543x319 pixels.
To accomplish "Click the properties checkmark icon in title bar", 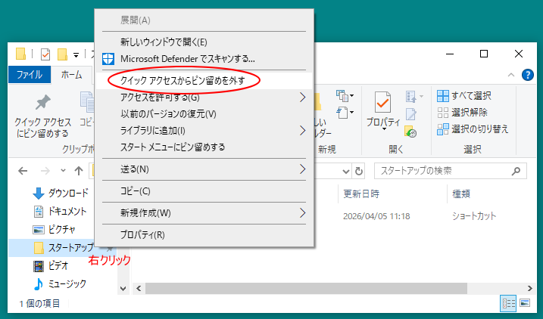I will 45,54.
